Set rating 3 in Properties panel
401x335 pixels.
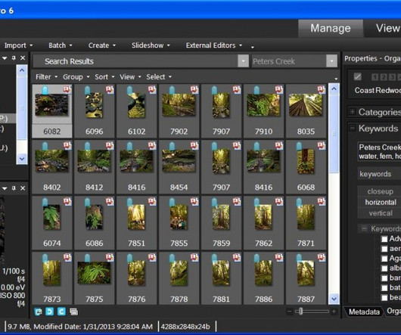point(392,77)
